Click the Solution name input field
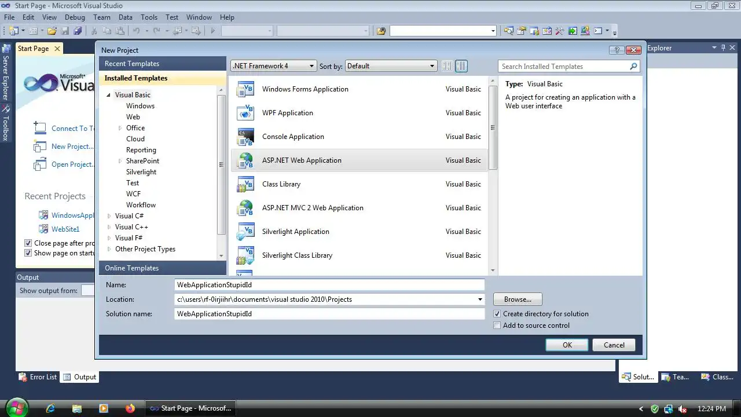Screen dimensions: 741x417 pos(329,314)
